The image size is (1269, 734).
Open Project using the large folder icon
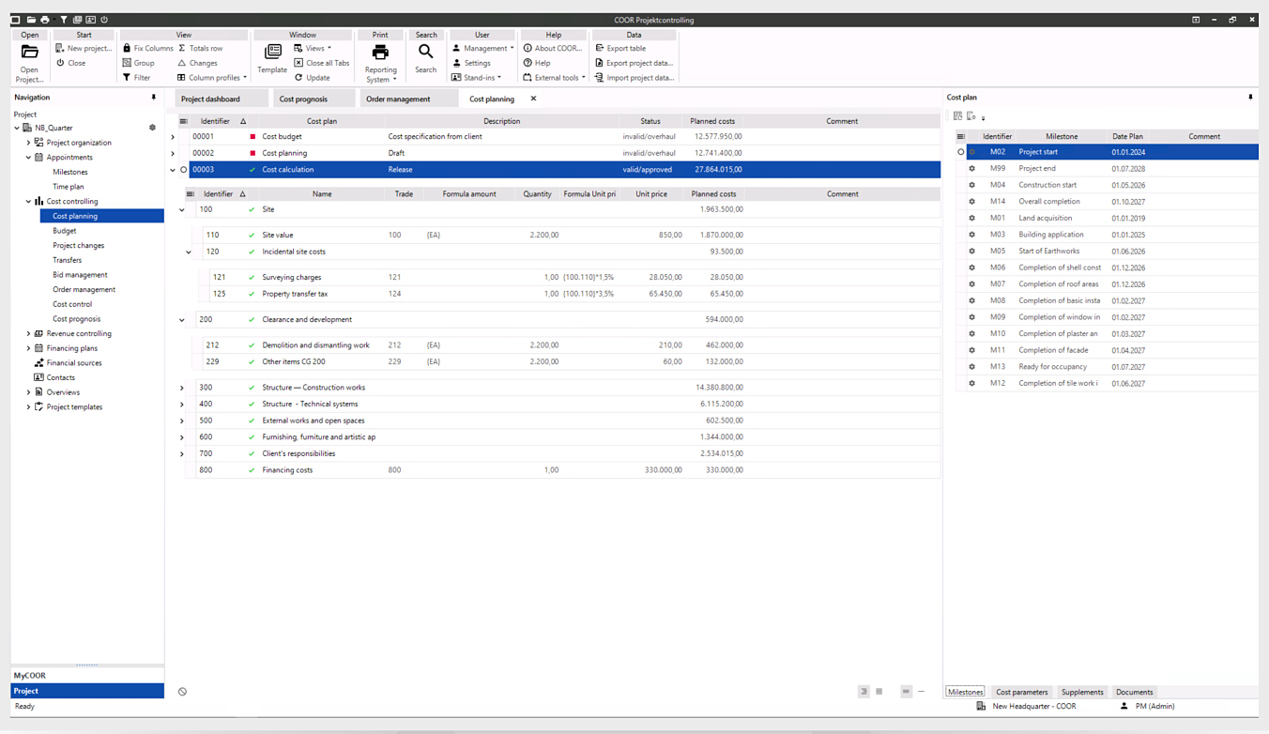tap(29, 52)
